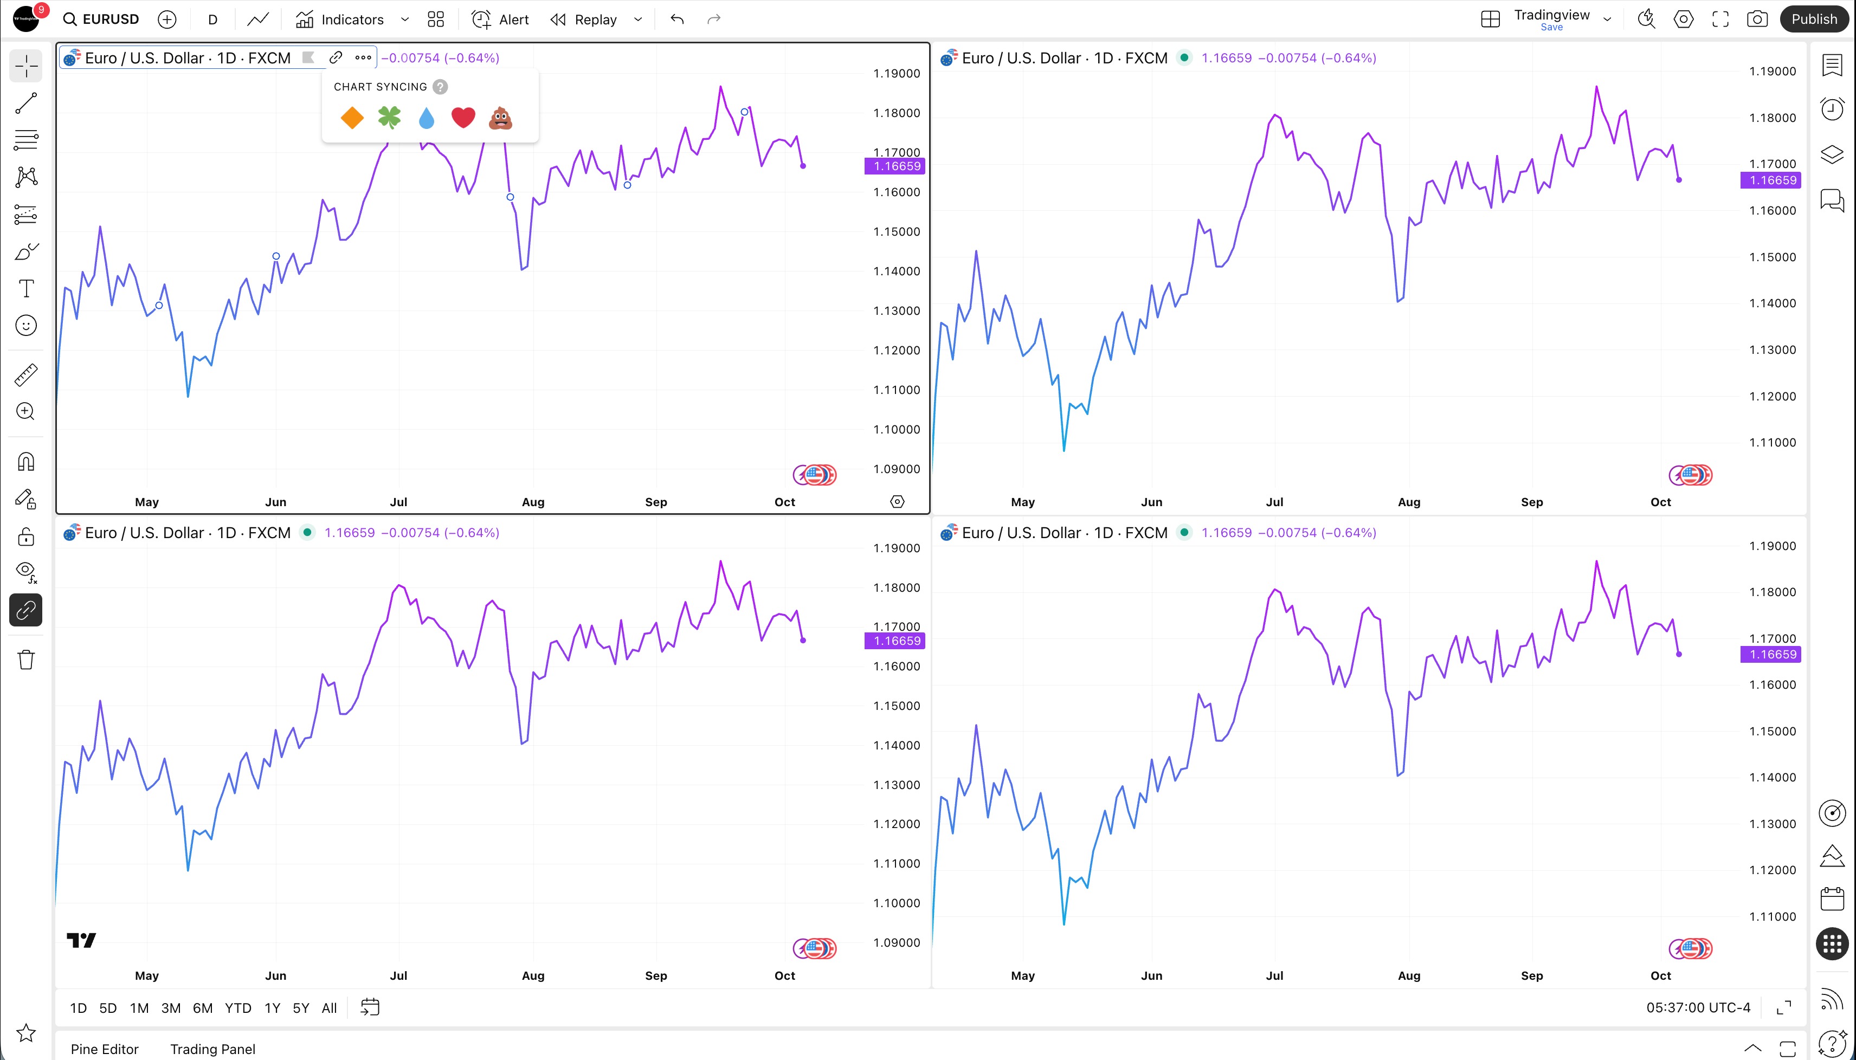This screenshot has width=1856, height=1060.
Task: Select the Fibonacci retracement tool
Action: coord(26,140)
